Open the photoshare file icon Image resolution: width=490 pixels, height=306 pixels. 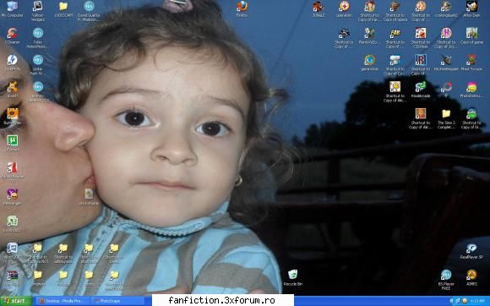pyautogui.click(x=89, y=197)
